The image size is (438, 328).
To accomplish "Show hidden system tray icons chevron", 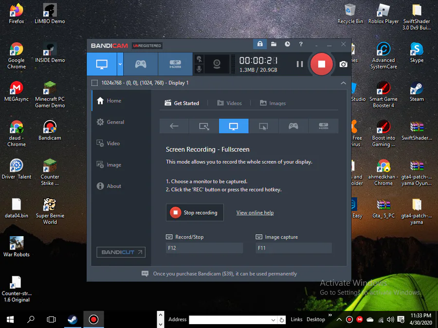I will tap(339, 320).
